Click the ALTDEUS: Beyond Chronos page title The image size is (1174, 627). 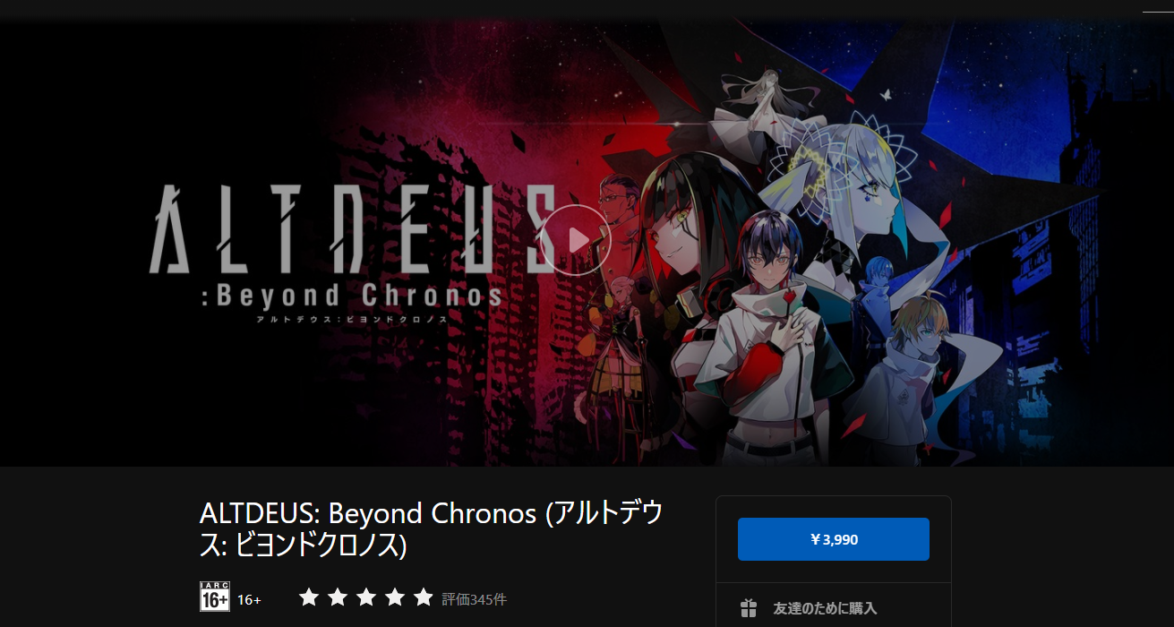point(432,529)
